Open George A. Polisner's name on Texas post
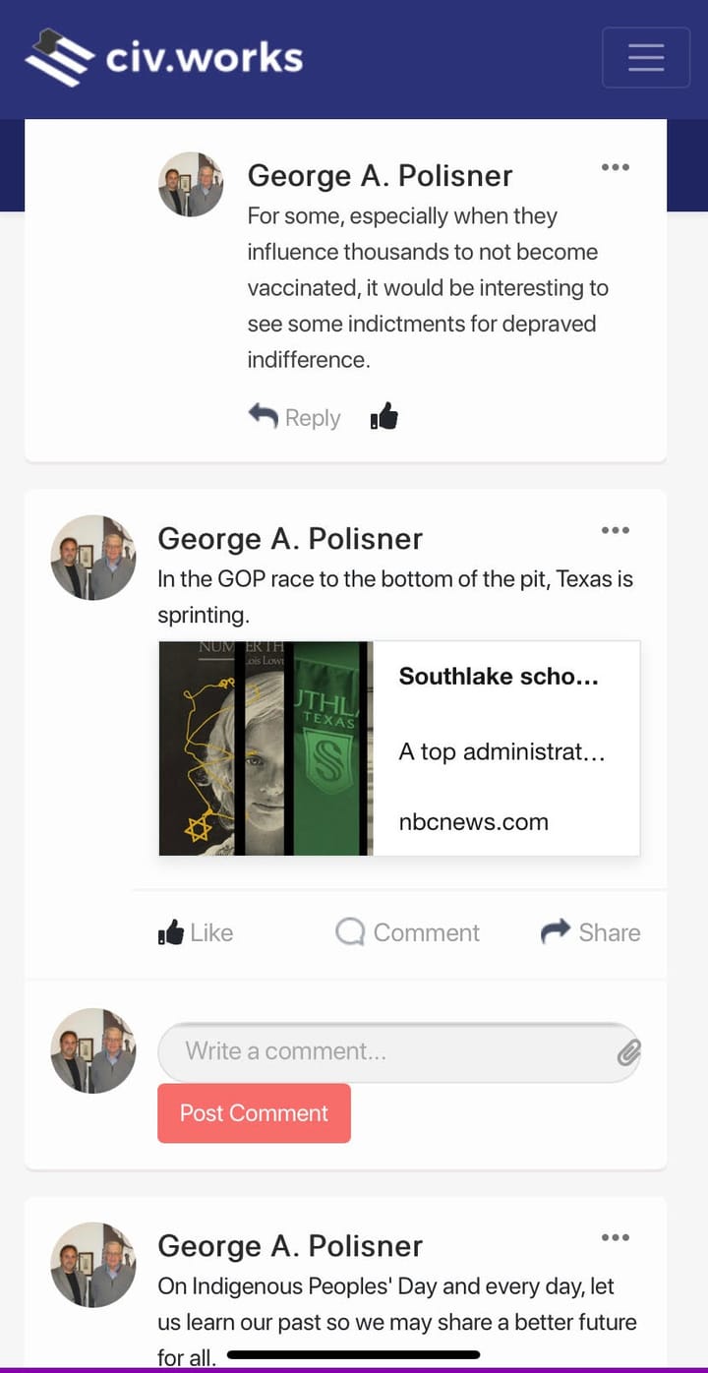Viewport: 708px width, 1373px height. coord(290,539)
